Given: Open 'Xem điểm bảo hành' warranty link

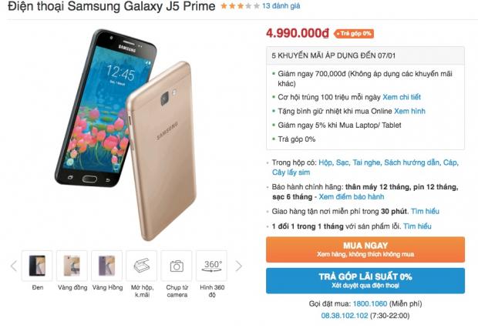Looking at the screenshot, I should [352, 197].
